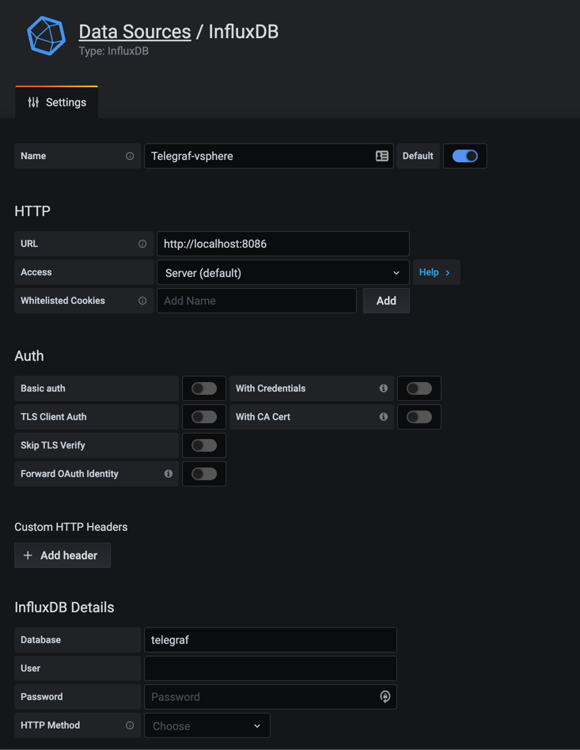This screenshot has width=580, height=750.
Task: Open the Access Server (default) dropdown
Action: (x=283, y=273)
